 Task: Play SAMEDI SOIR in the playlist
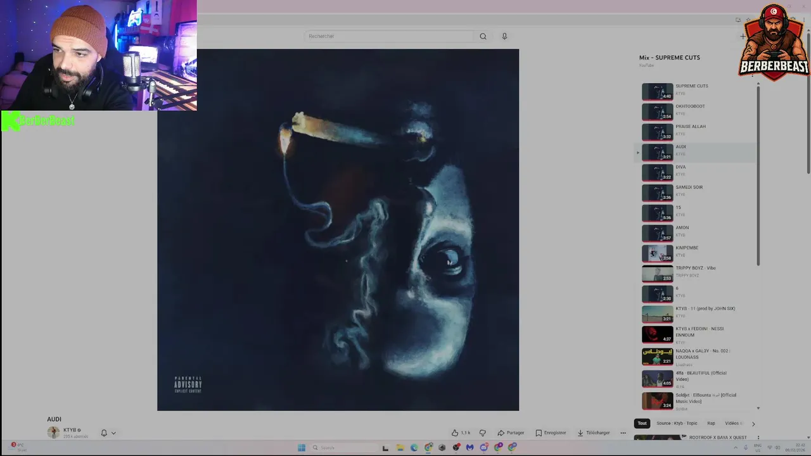(697, 193)
